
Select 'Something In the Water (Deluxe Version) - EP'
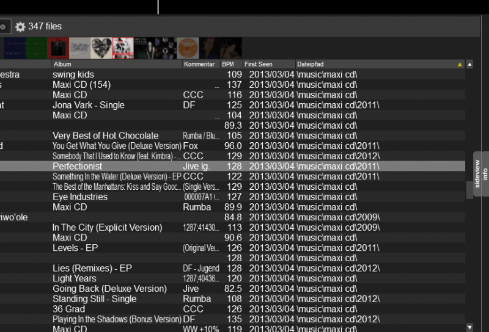(232, 176)
